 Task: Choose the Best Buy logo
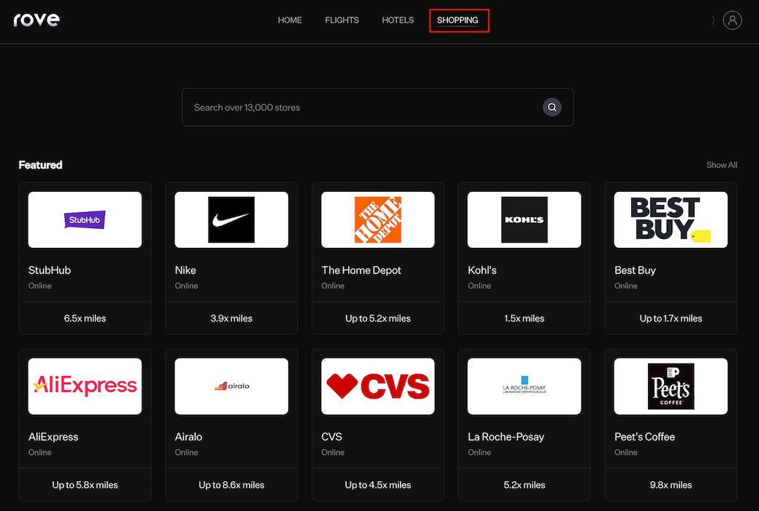click(x=670, y=219)
